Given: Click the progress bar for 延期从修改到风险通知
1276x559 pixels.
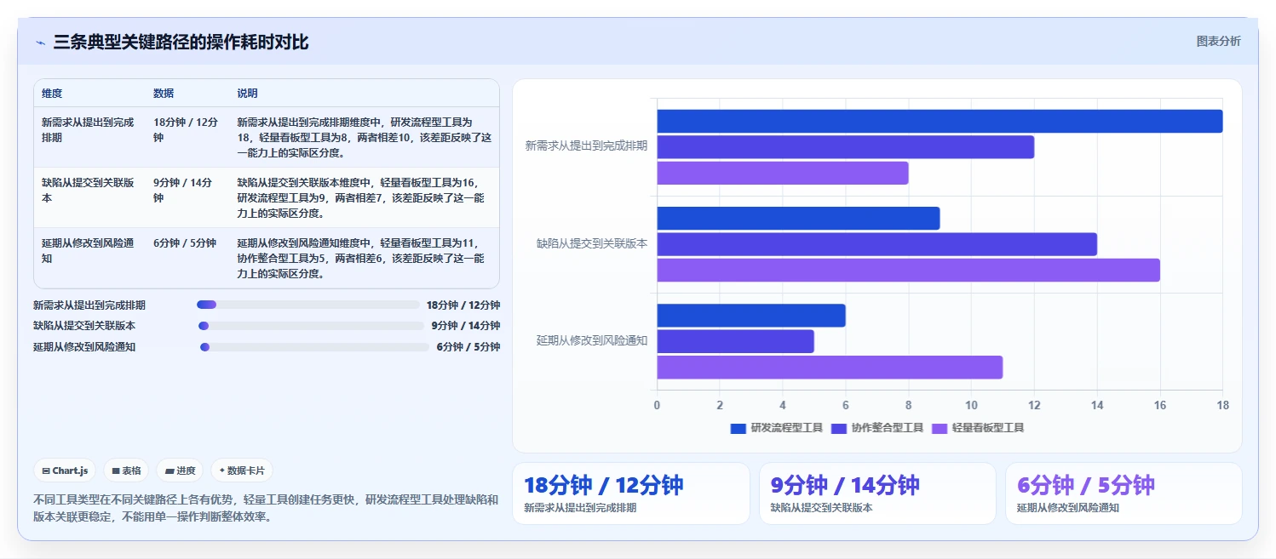Looking at the screenshot, I should point(314,347).
